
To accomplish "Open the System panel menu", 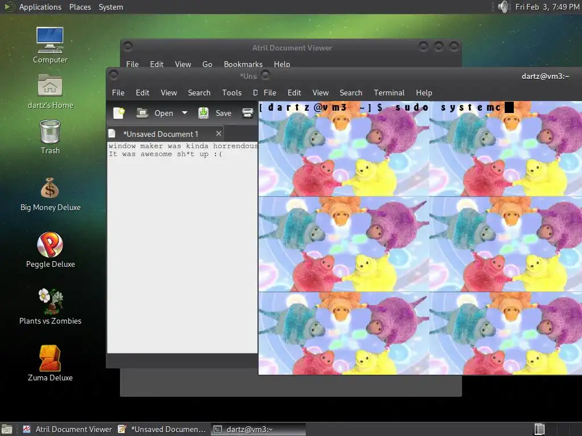I will point(111,7).
